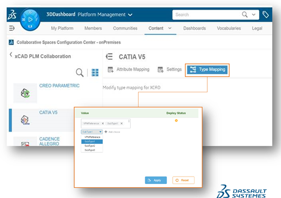Choose SubType2 from the dropdown list
Viewport: 281px width, 198px height.
pyautogui.click(x=89, y=145)
